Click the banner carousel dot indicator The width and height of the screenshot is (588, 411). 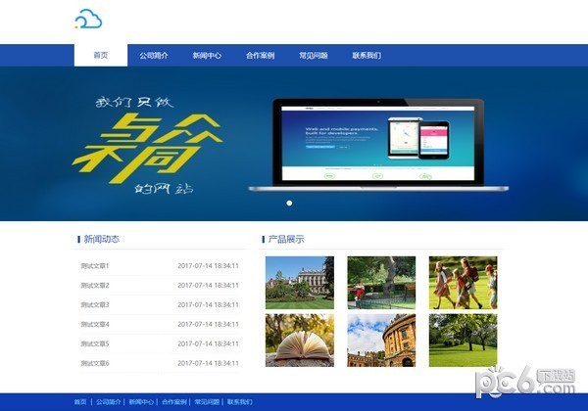(x=289, y=203)
